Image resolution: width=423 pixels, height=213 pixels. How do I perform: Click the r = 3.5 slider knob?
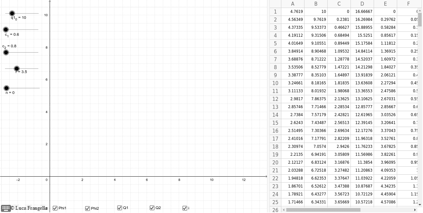click(17, 68)
